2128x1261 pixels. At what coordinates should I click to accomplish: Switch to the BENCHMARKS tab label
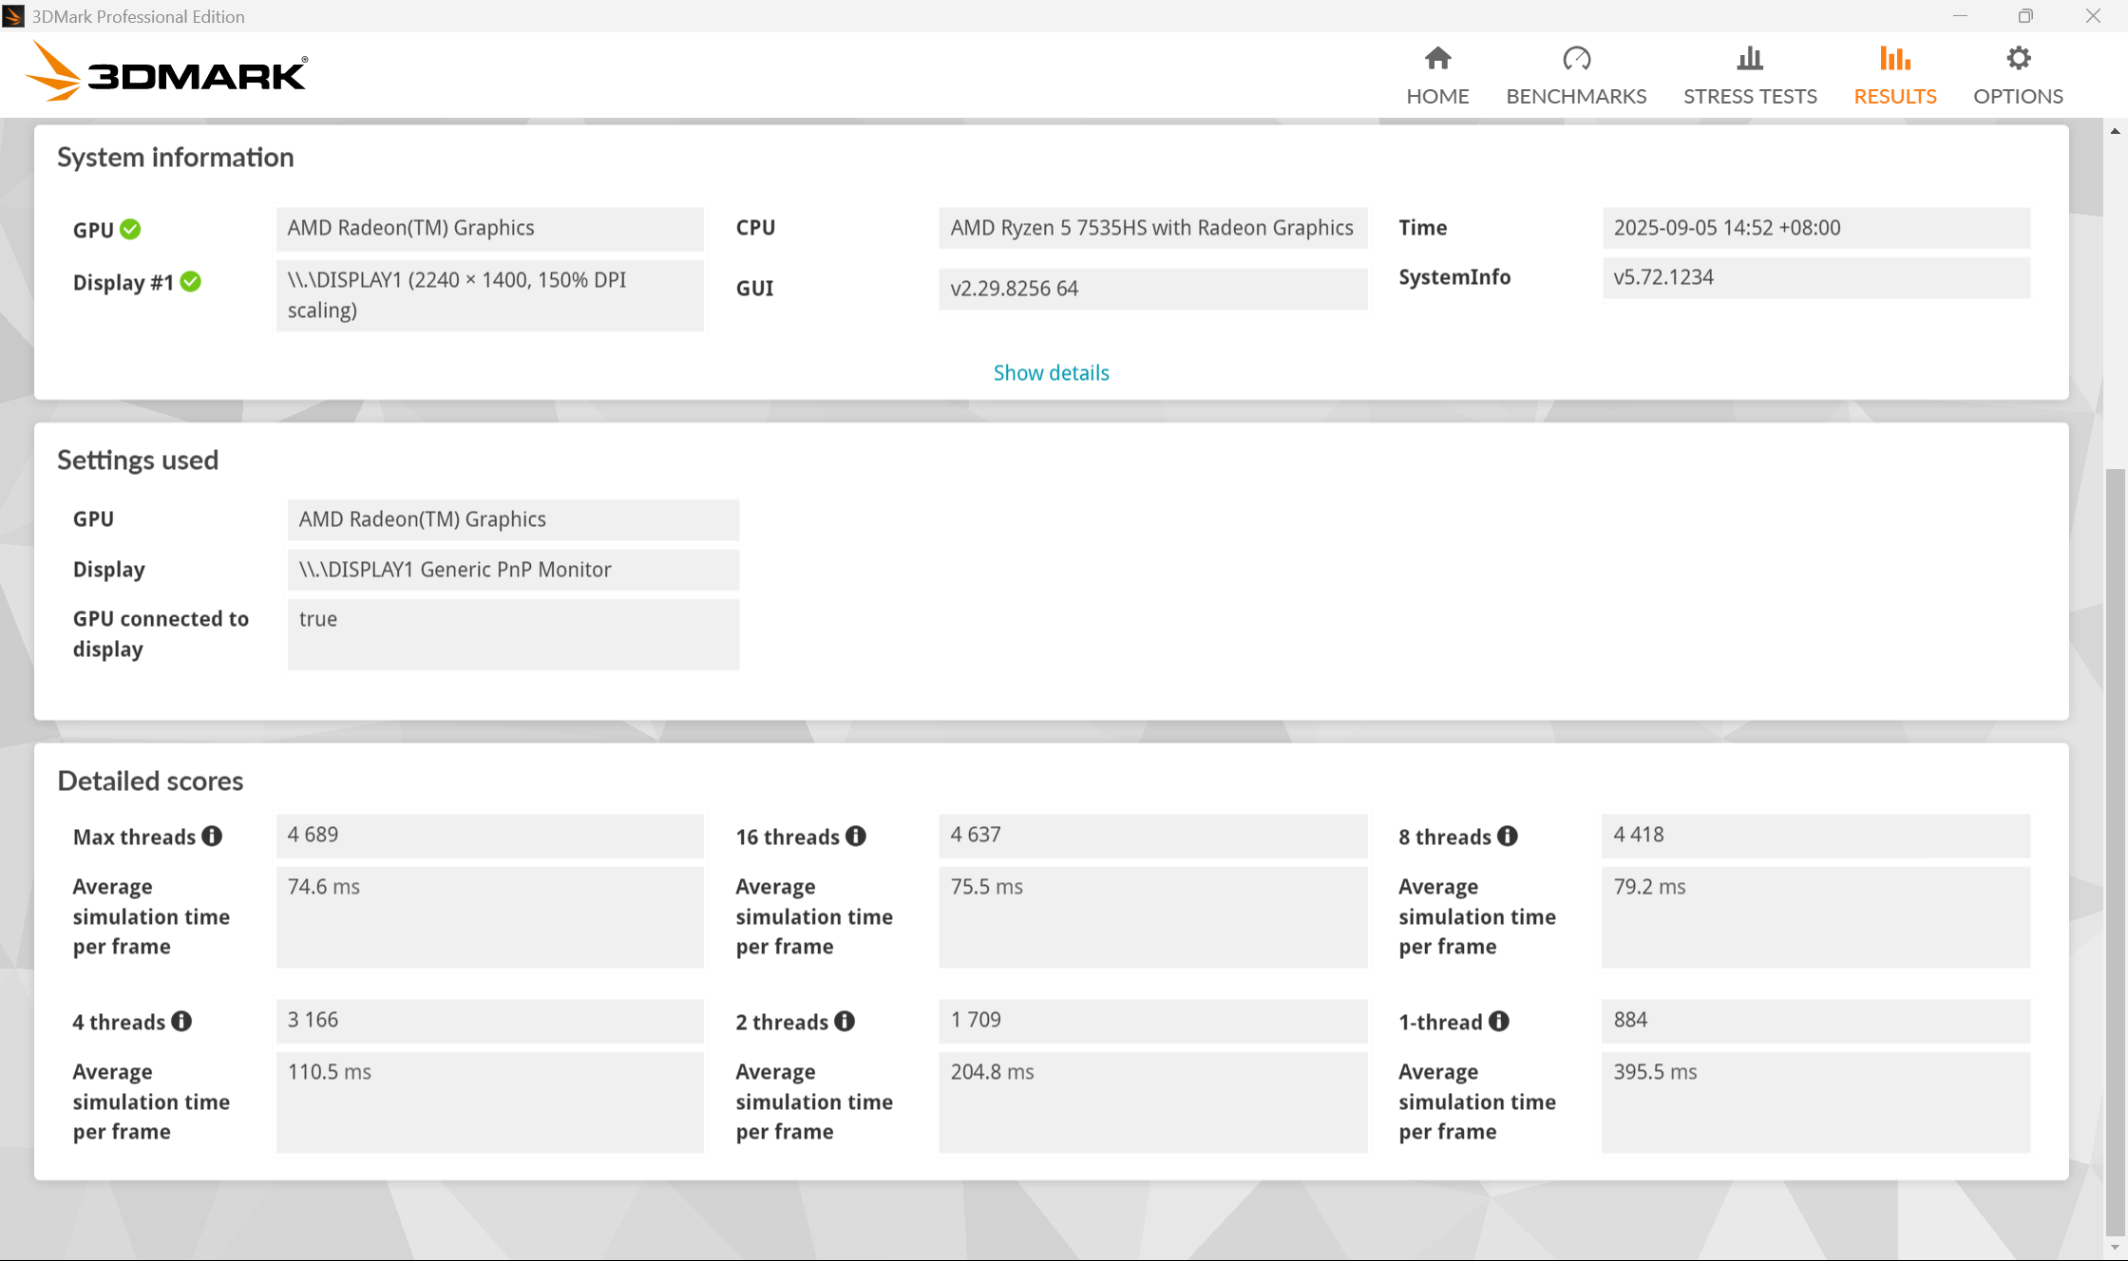click(x=1576, y=96)
